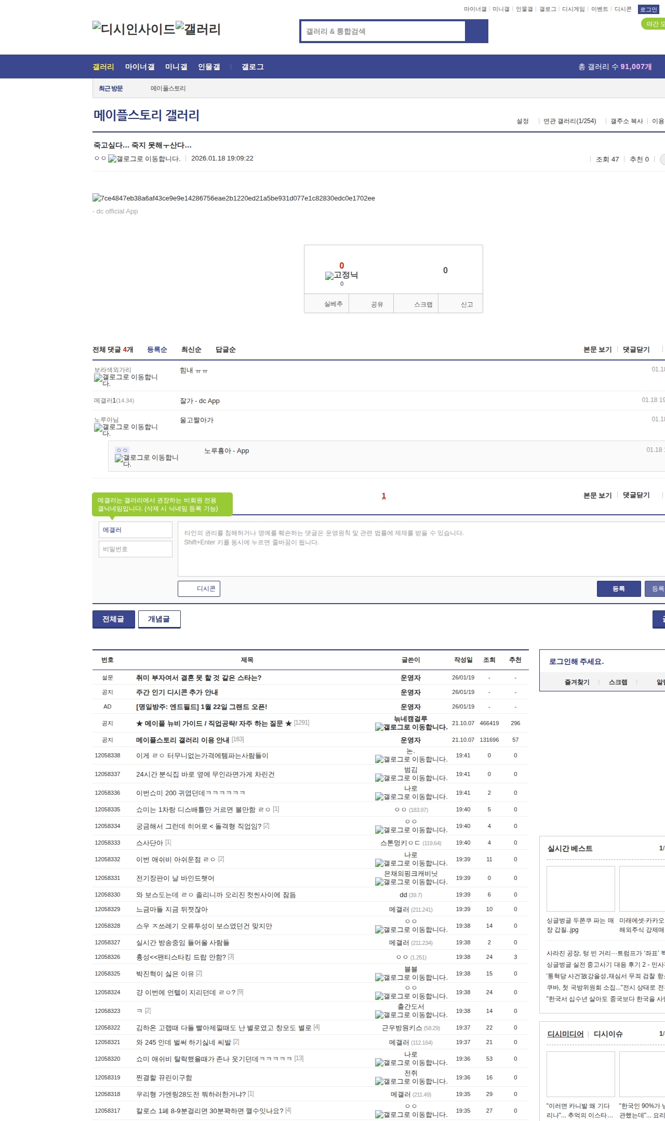Toggle 댓글닫기 above the comment list
This screenshot has height=1121, width=665.
click(636, 350)
